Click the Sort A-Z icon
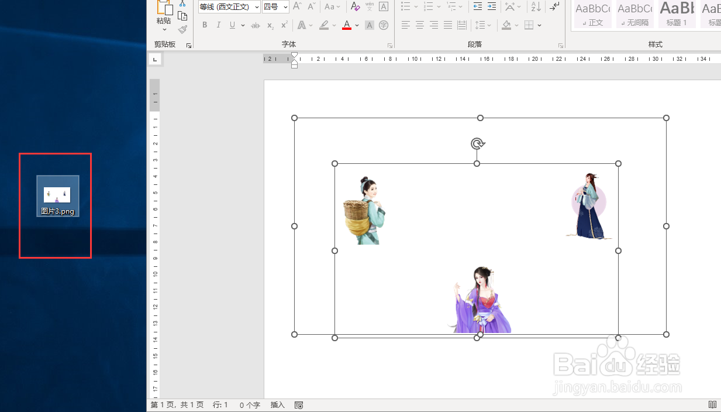The height and width of the screenshot is (412, 721). [536, 6]
